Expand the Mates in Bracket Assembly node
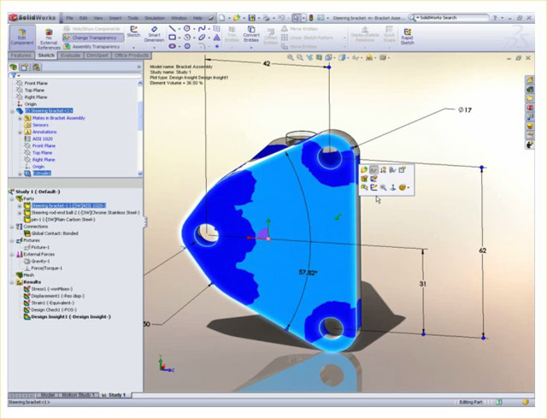The height and width of the screenshot is (419, 547). [19, 118]
